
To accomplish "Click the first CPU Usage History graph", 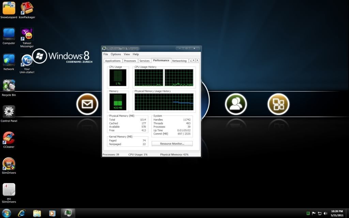I will click(x=149, y=78).
